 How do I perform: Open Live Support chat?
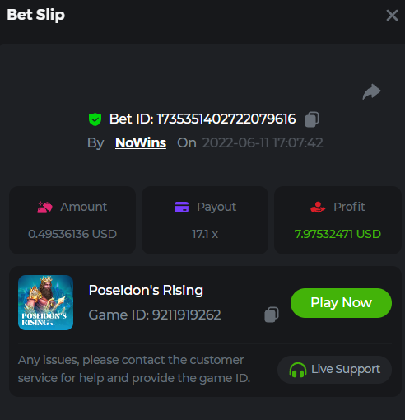coord(334,370)
